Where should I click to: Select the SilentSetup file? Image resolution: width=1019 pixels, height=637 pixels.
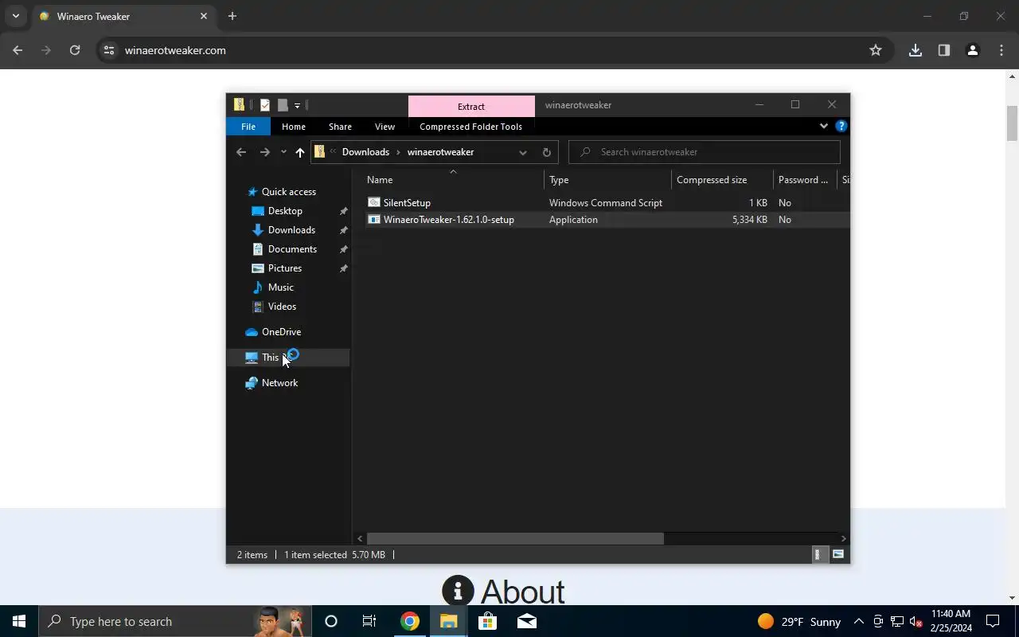[x=406, y=203]
